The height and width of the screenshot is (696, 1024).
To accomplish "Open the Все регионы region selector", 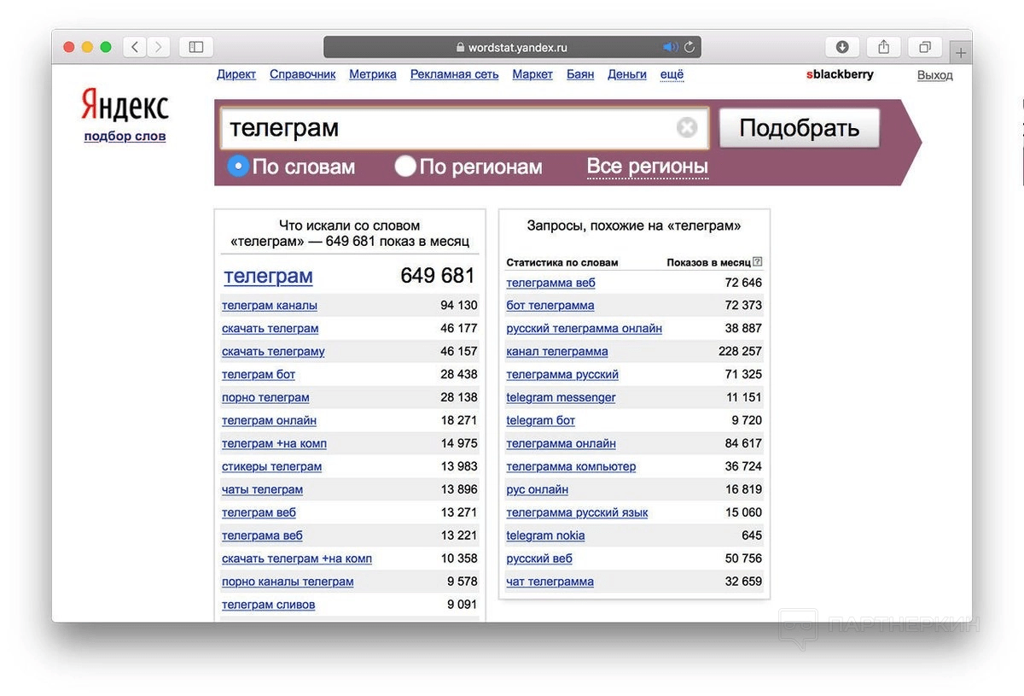I will click(647, 167).
